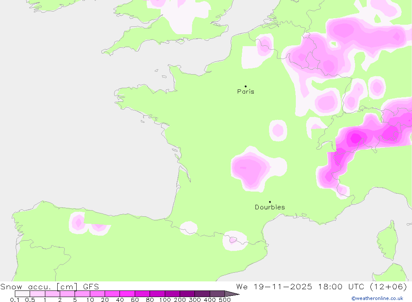Screen dimensions: 412x302
Task: Click the 'We' weekday text in timestamp
Action: coord(242,286)
